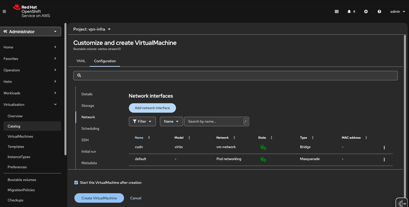Open the application launcher grid icon
The width and height of the screenshot is (409, 207).
point(337,11)
